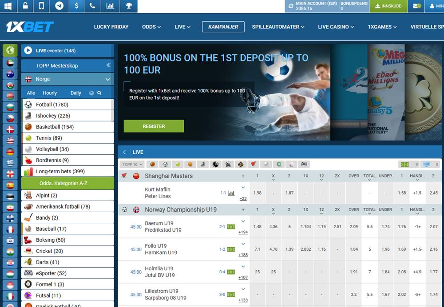Open the 1XGAMES dropdown
The width and height of the screenshot is (444, 307).
point(382,27)
